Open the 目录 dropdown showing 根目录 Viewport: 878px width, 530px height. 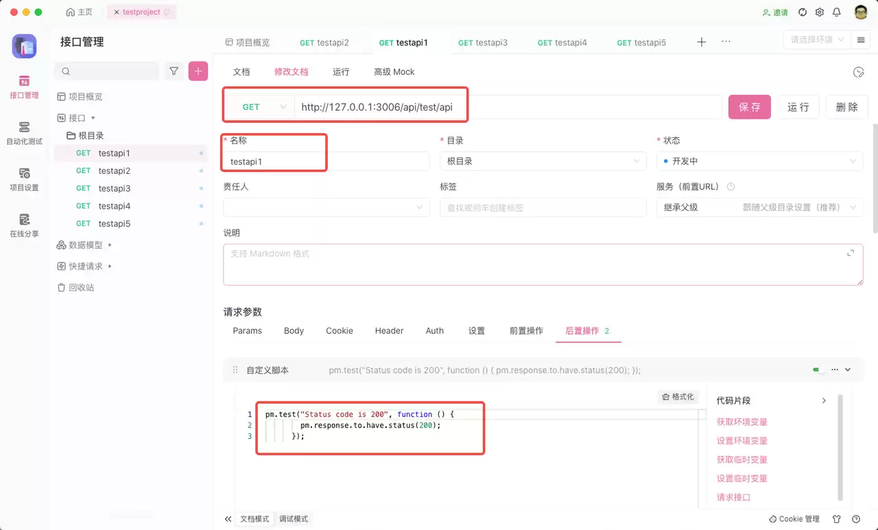(x=543, y=161)
